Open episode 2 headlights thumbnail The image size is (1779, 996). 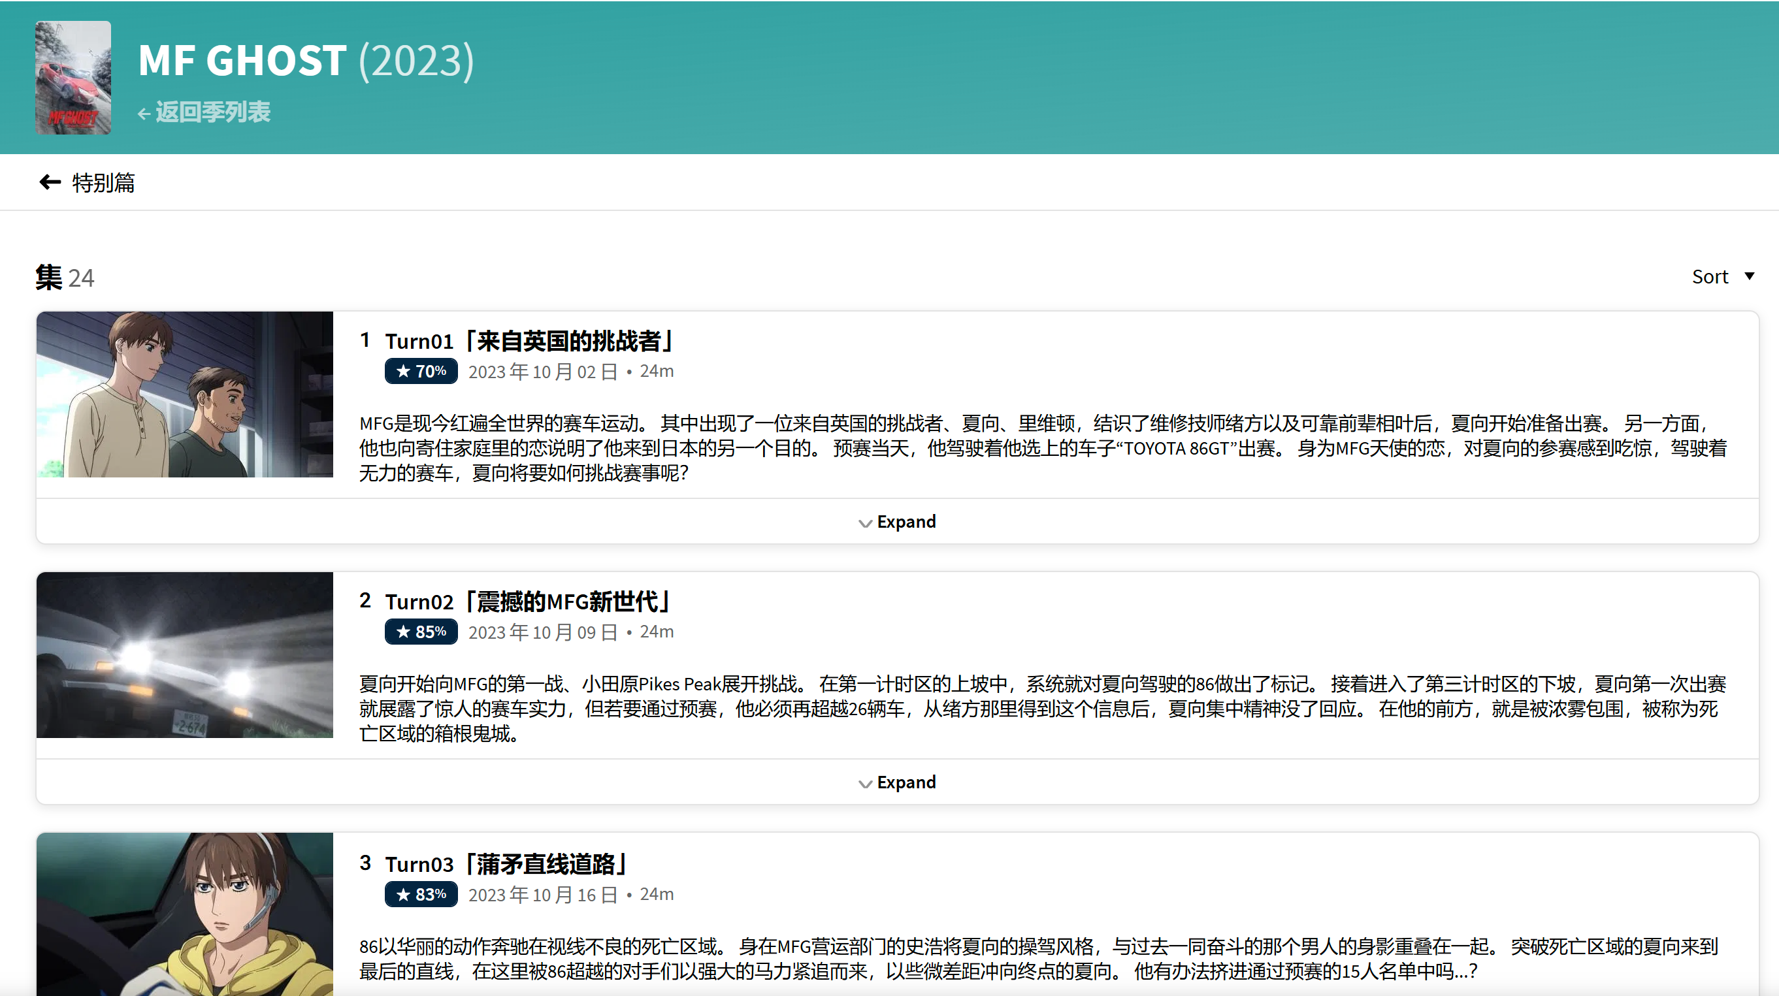[x=185, y=655]
